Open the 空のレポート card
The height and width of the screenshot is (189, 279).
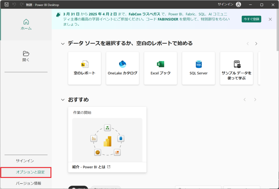[x=84, y=68]
